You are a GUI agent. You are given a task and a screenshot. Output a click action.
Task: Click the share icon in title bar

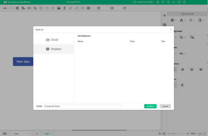(x=173, y=2)
